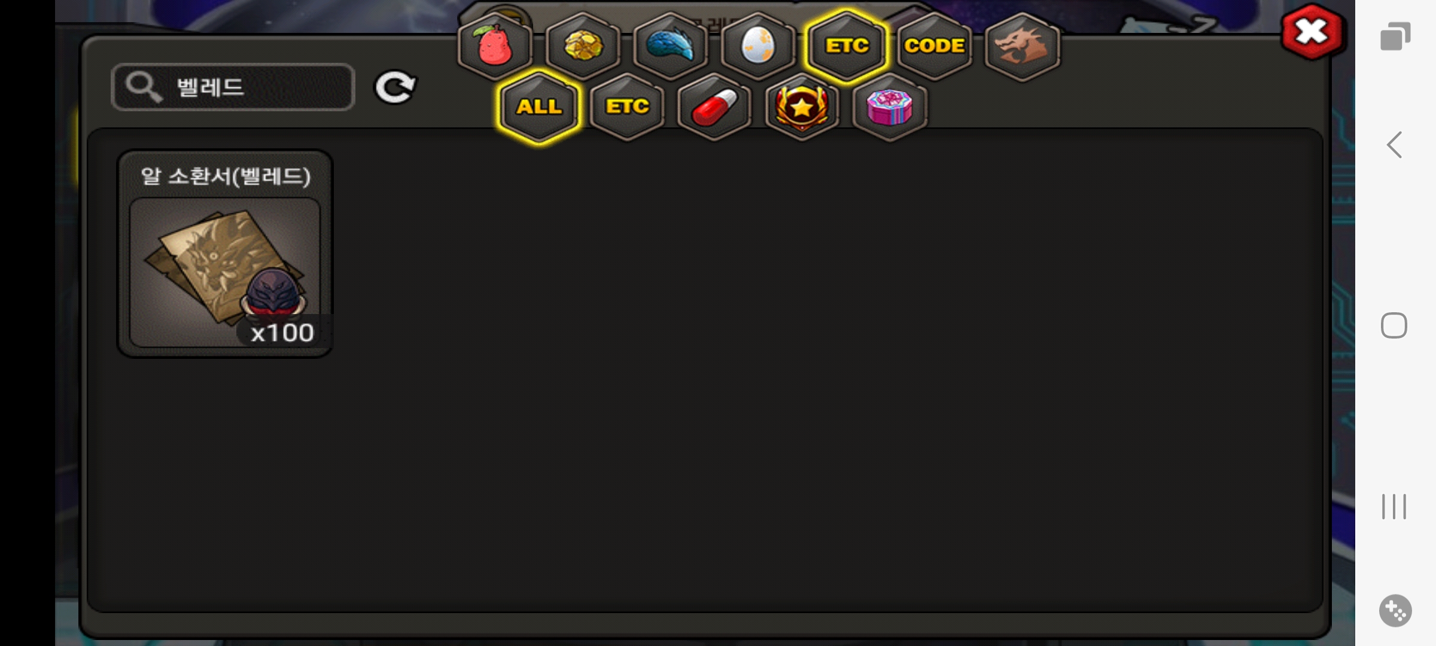
Task: Filter by star medal badge items
Action: pos(802,107)
